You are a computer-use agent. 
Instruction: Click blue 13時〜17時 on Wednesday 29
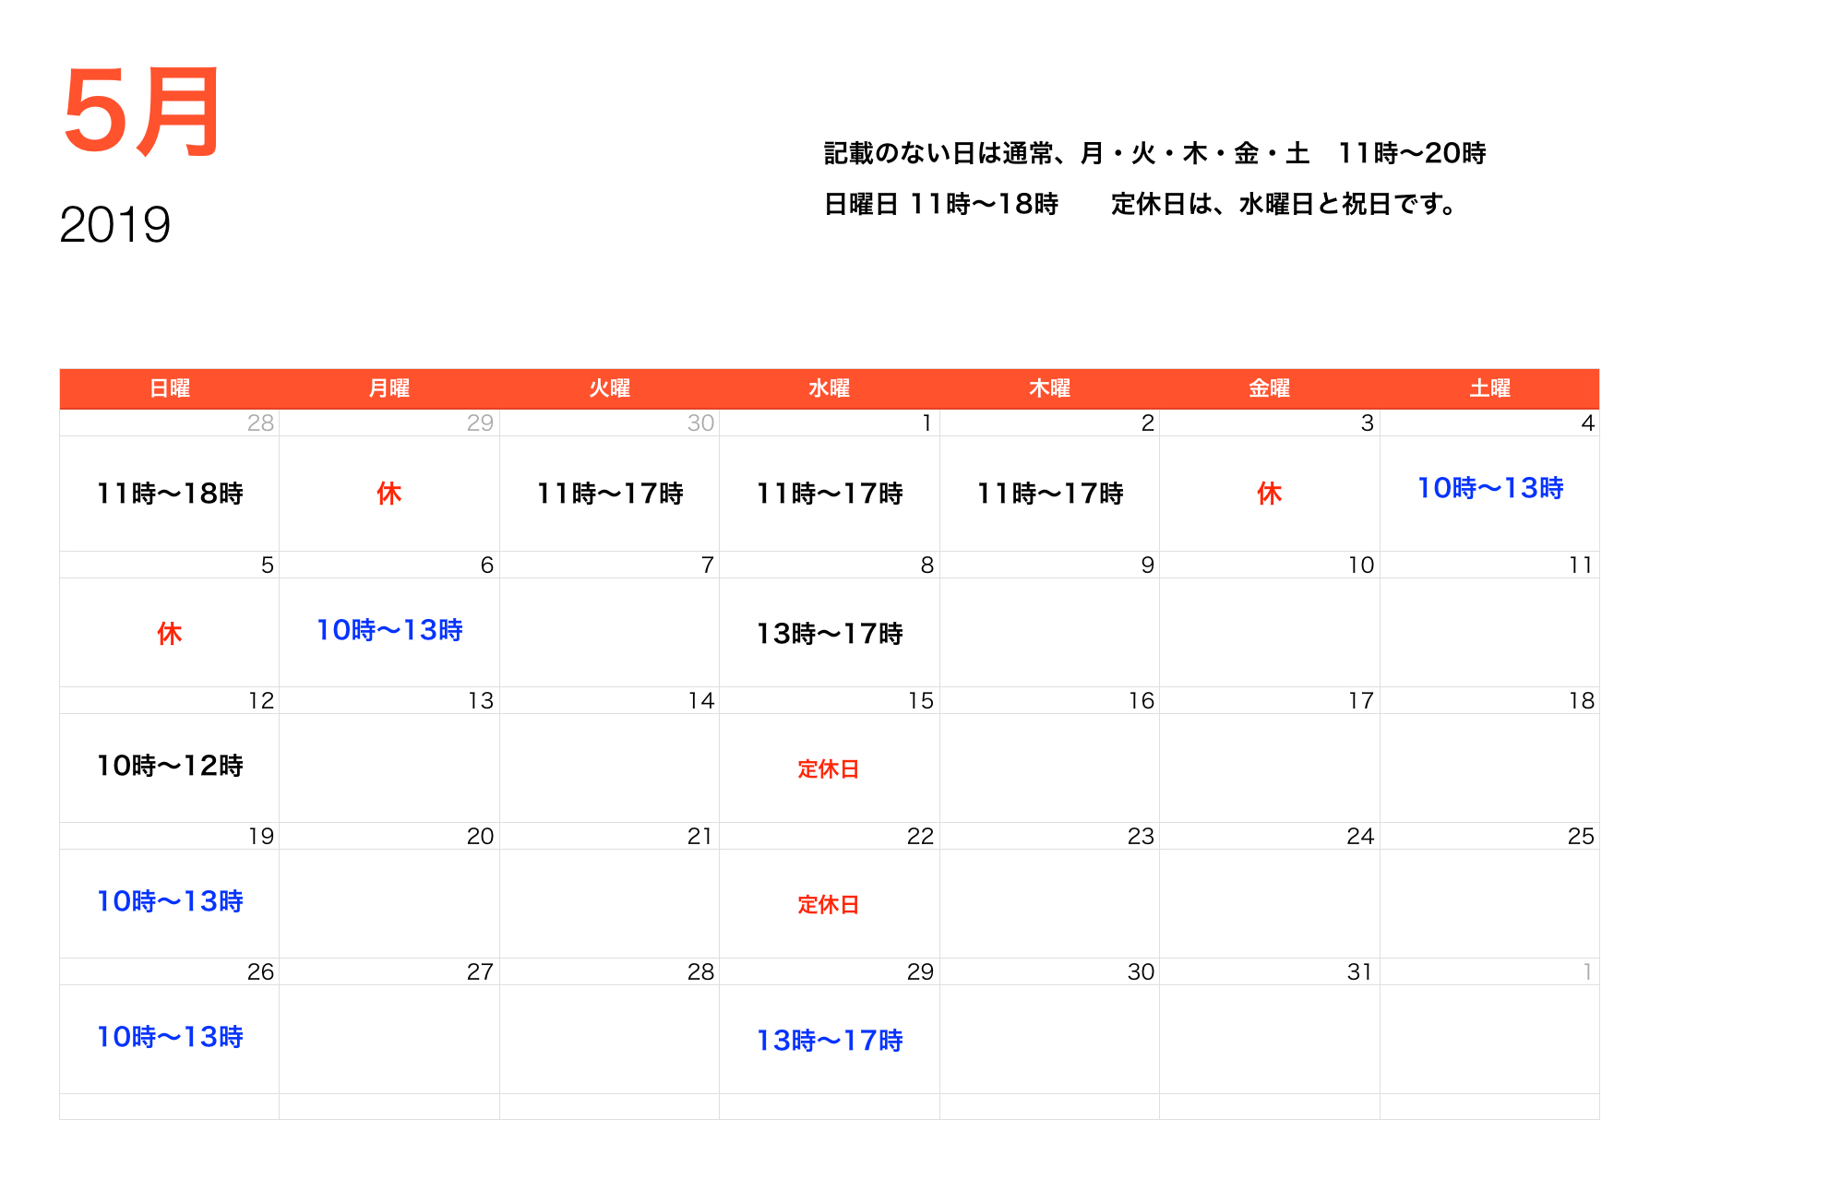(830, 1041)
